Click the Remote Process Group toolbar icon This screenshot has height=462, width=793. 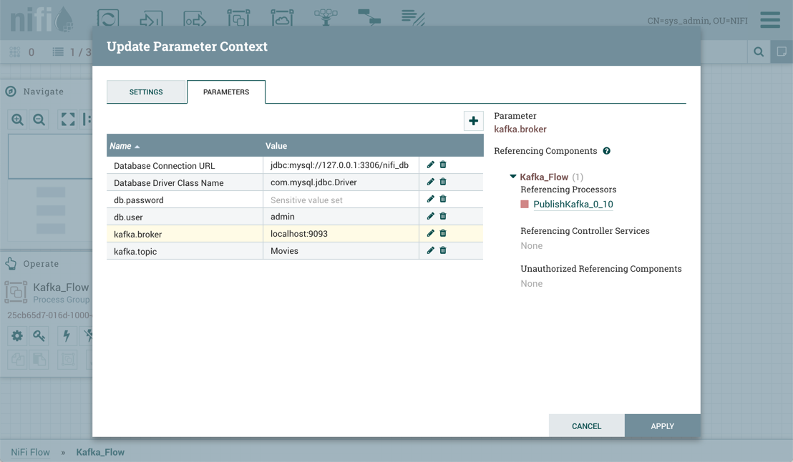[x=282, y=18]
